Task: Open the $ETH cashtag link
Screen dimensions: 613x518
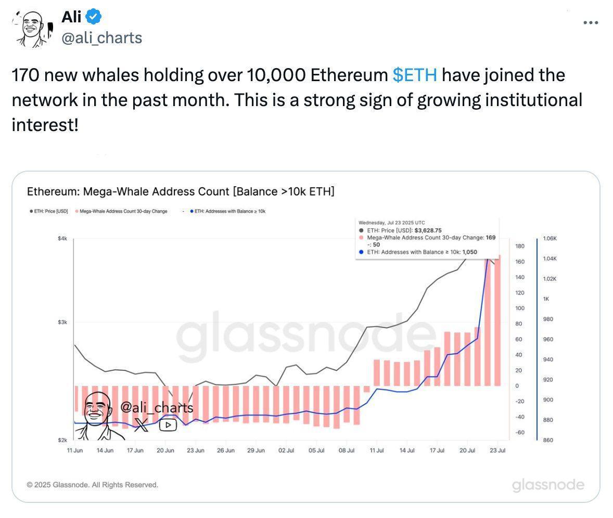Action: click(x=415, y=75)
